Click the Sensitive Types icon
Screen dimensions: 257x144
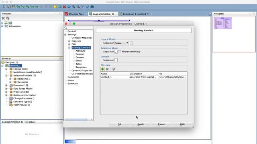pyautogui.click(x=11, y=102)
